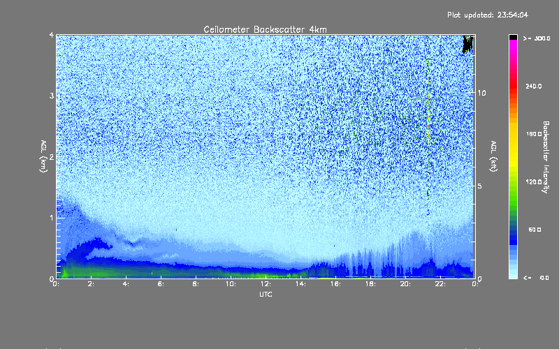Click the black patch at plot's top-right corner
Image resolution: width=559 pixels, height=349 pixels.
coord(467,44)
